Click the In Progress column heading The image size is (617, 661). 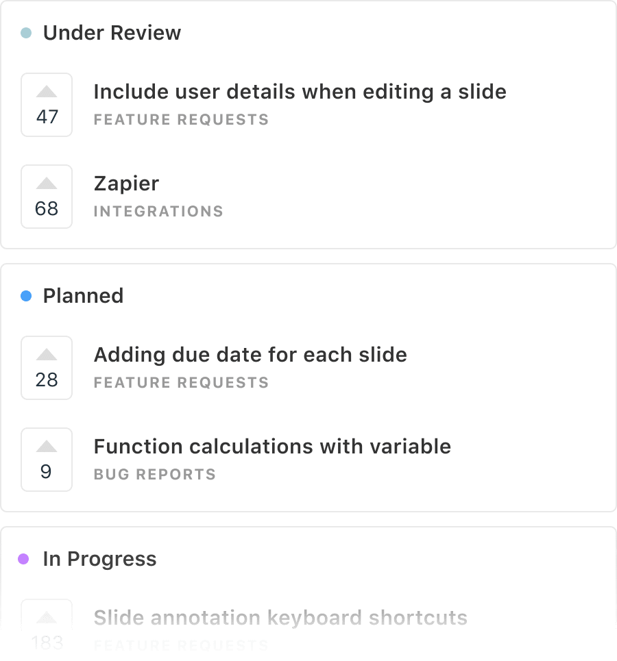(x=99, y=559)
